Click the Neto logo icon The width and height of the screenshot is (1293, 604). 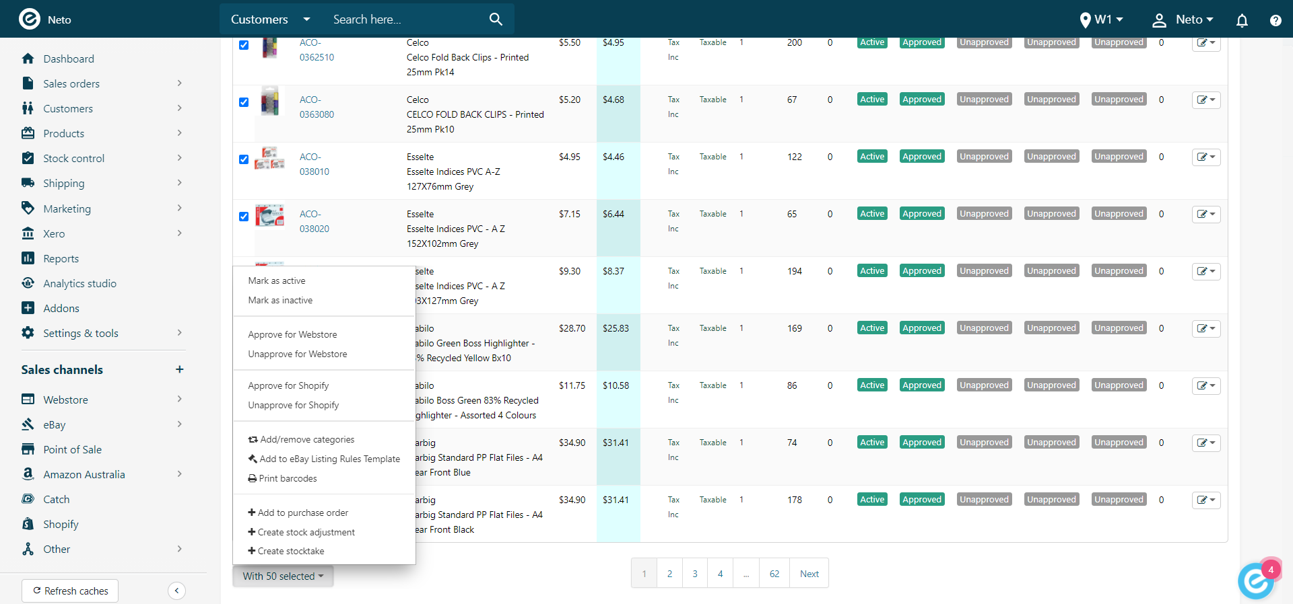point(29,19)
